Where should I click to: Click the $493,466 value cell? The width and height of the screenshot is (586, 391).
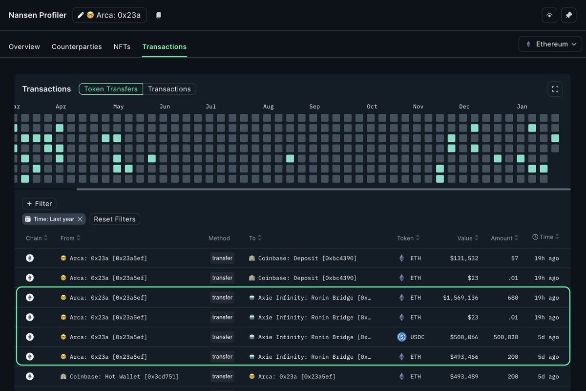click(464, 357)
